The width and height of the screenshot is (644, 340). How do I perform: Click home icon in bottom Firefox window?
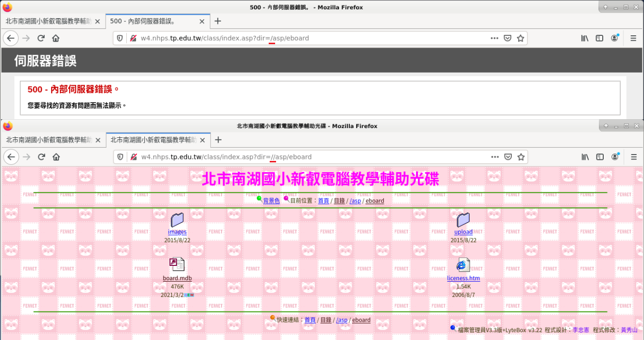pyautogui.click(x=56, y=157)
